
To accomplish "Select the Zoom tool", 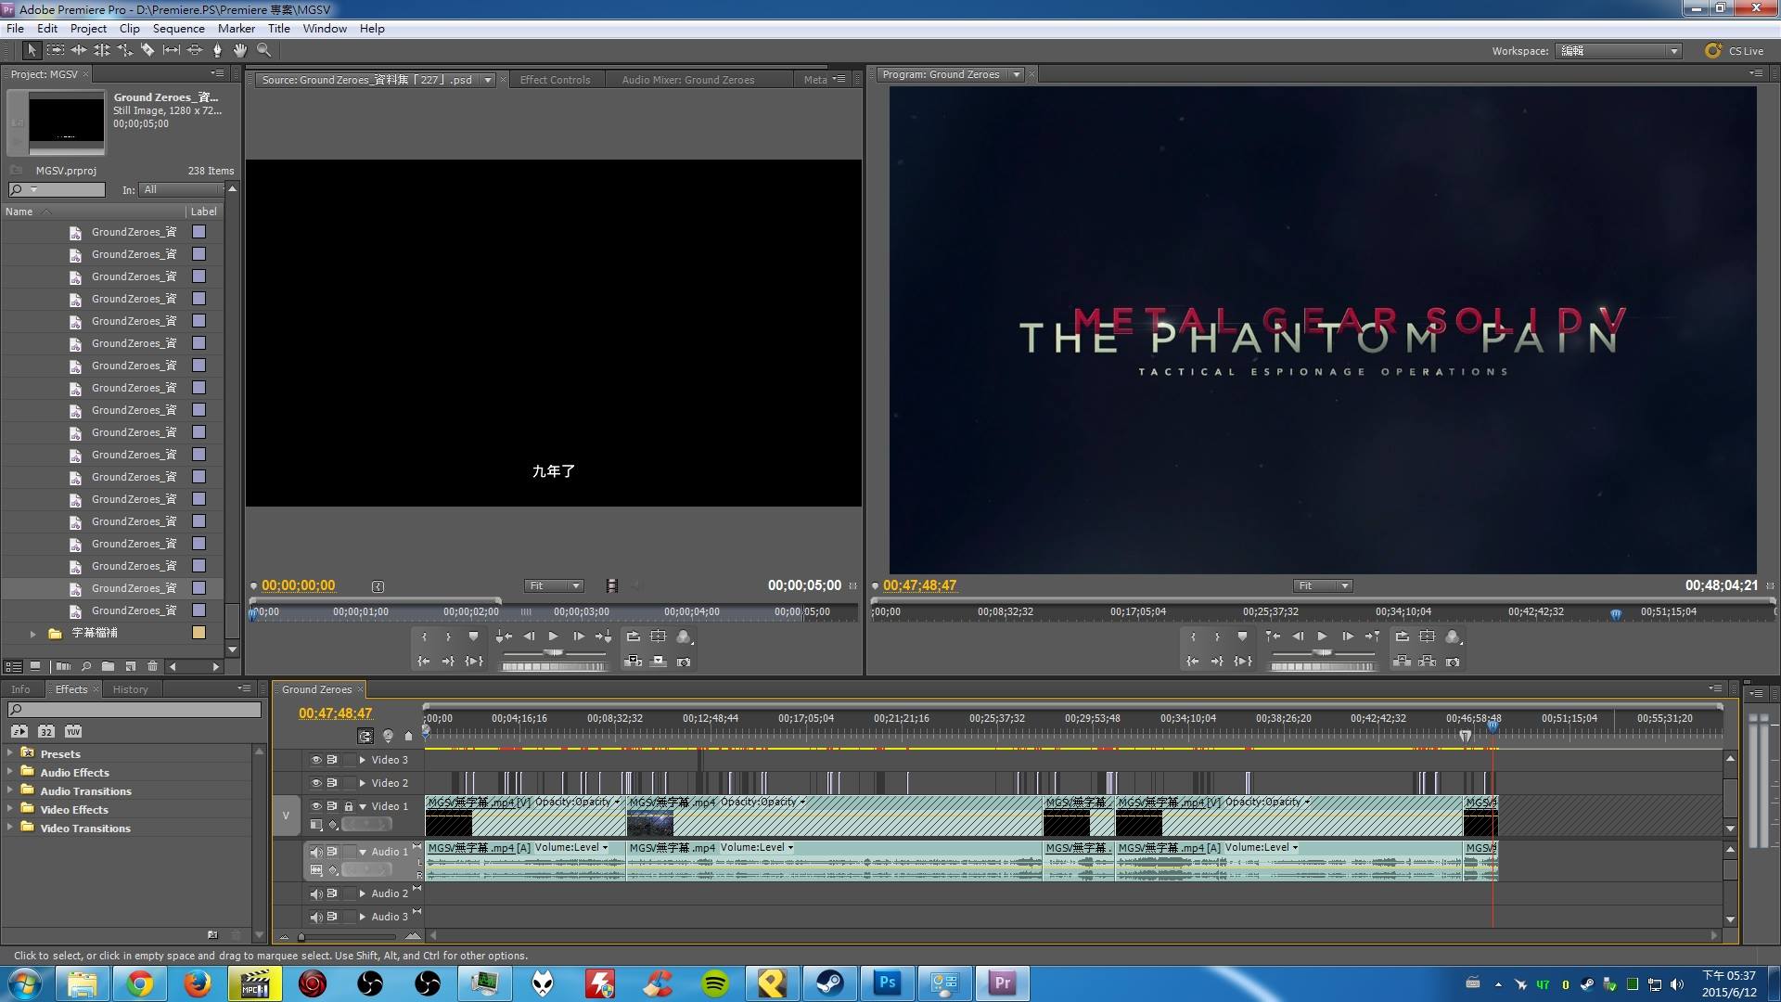I will (x=264, y=50).
